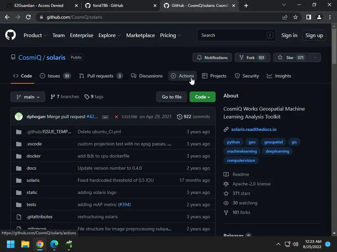This screenshot has height=252, width=337.
Task: Open File Explorer from taskbar
Action: [25, 244]
